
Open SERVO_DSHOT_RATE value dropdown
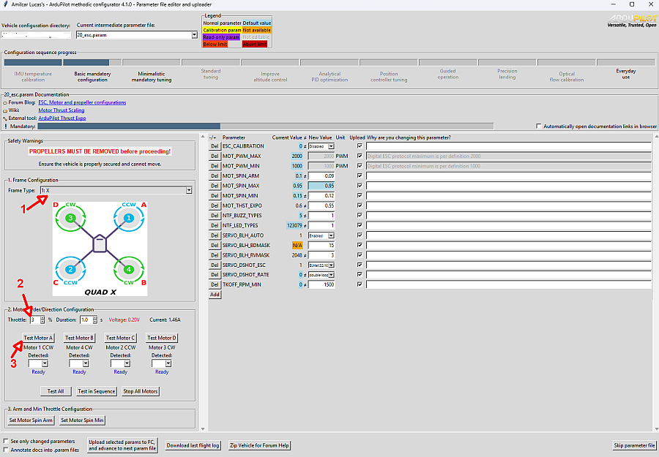(331, 275)
